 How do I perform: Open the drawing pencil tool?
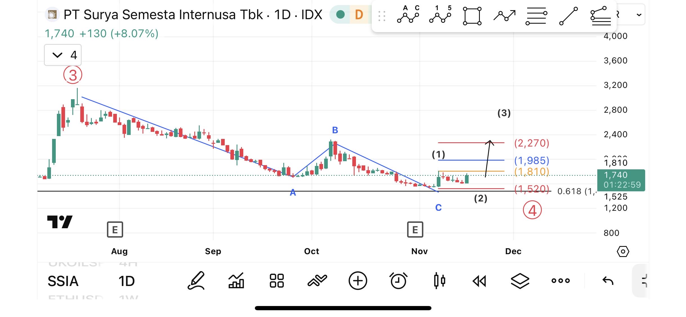coord(196,281)
